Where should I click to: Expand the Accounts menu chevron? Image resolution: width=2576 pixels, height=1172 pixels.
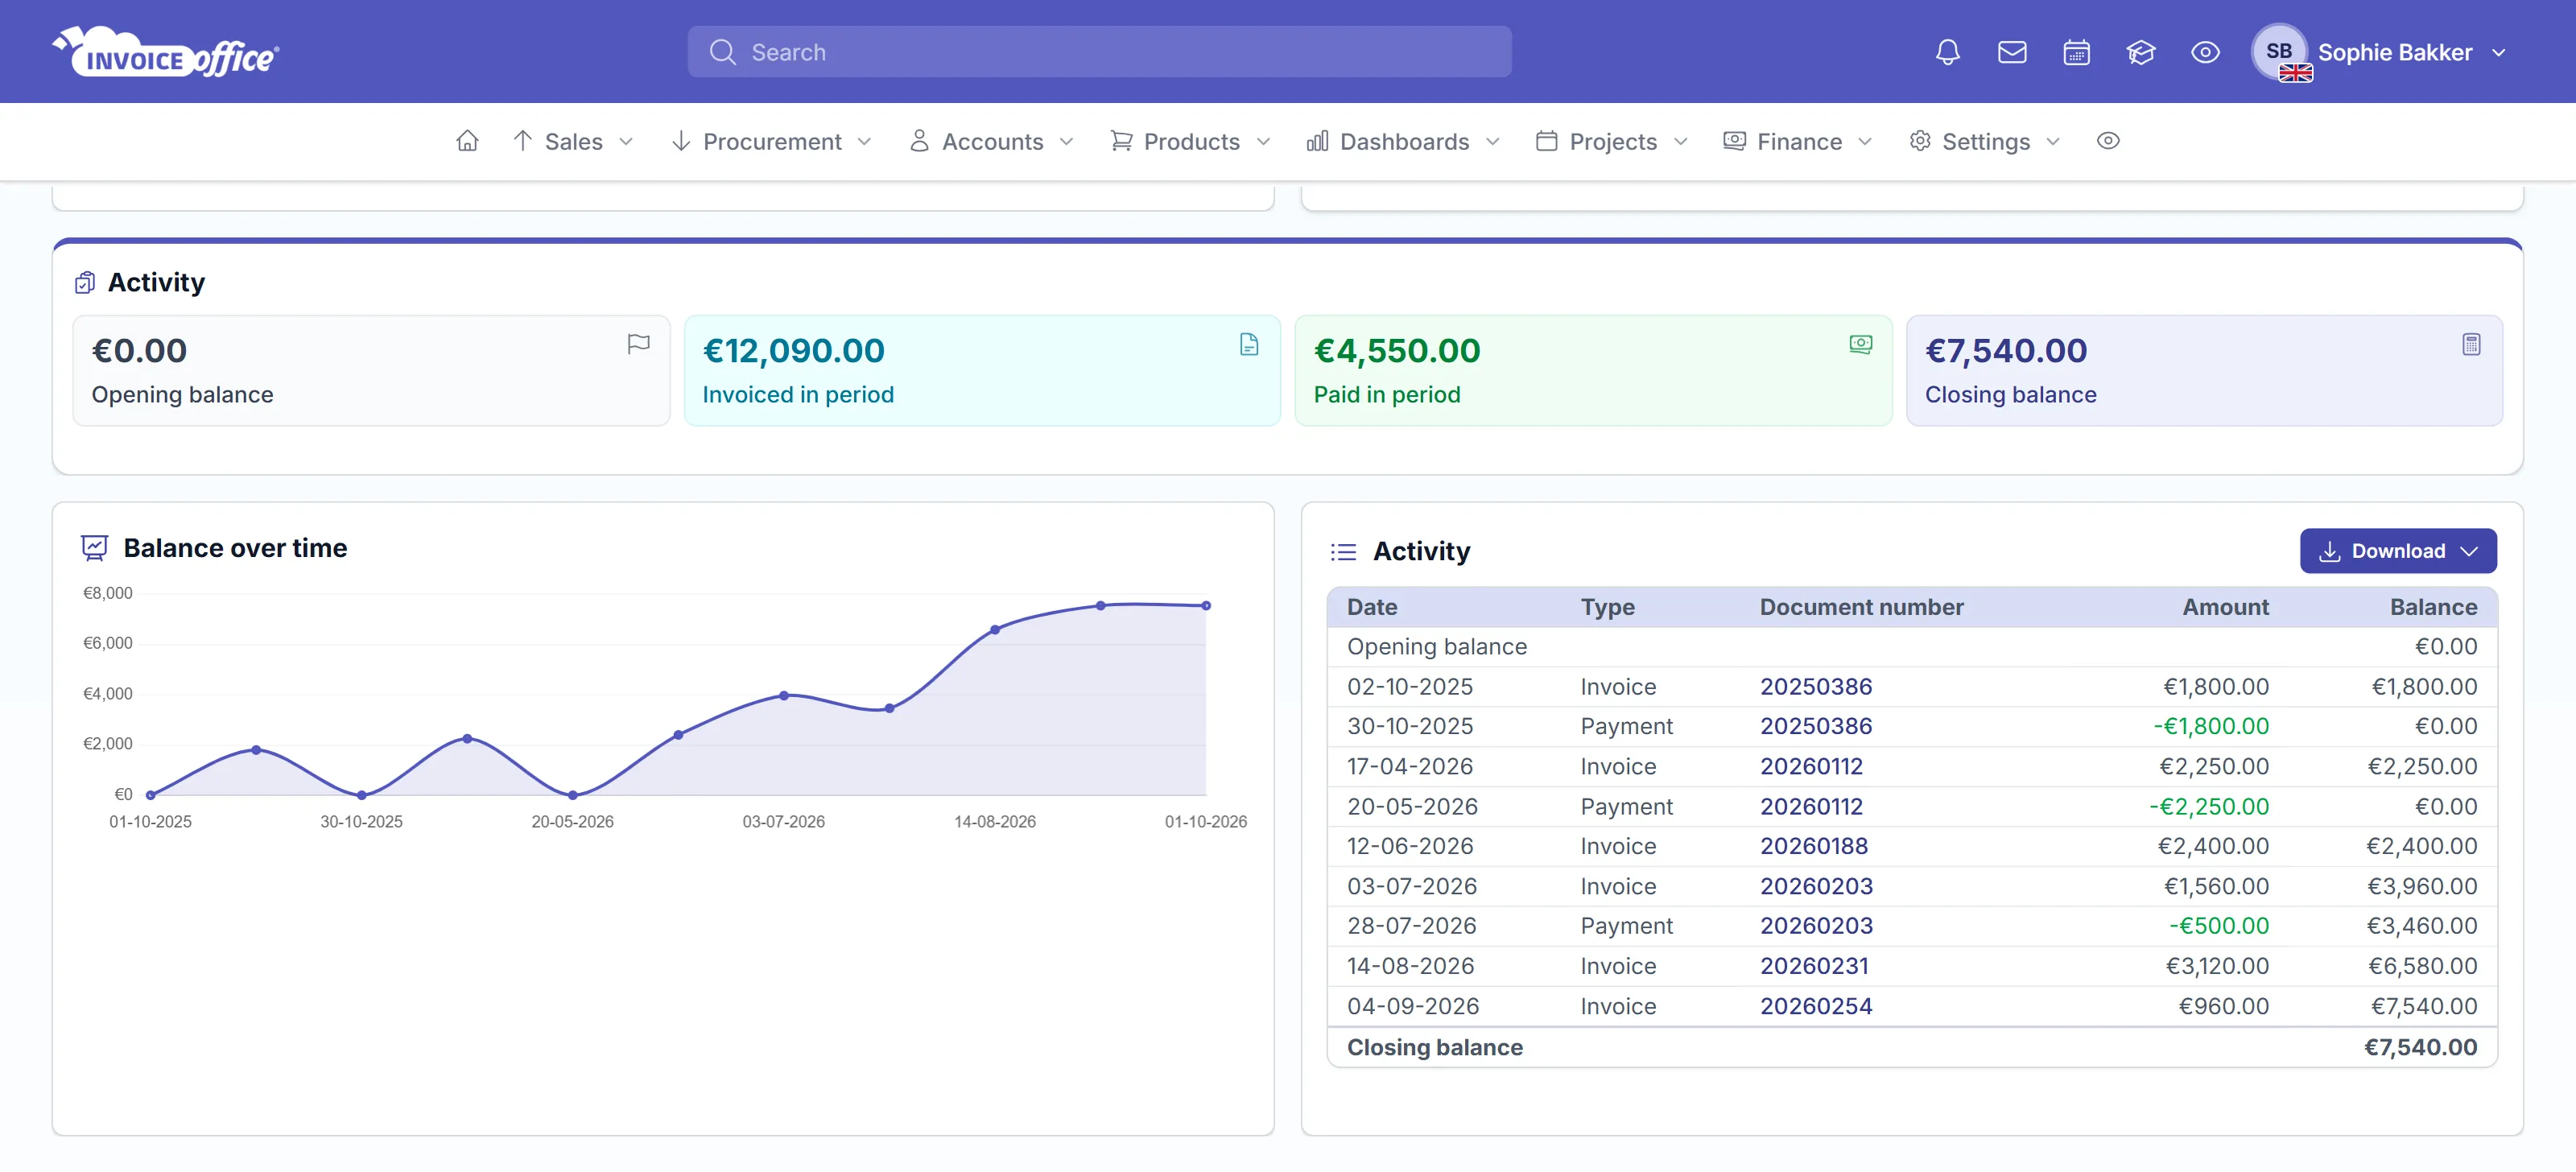[x=1066, y=142]
